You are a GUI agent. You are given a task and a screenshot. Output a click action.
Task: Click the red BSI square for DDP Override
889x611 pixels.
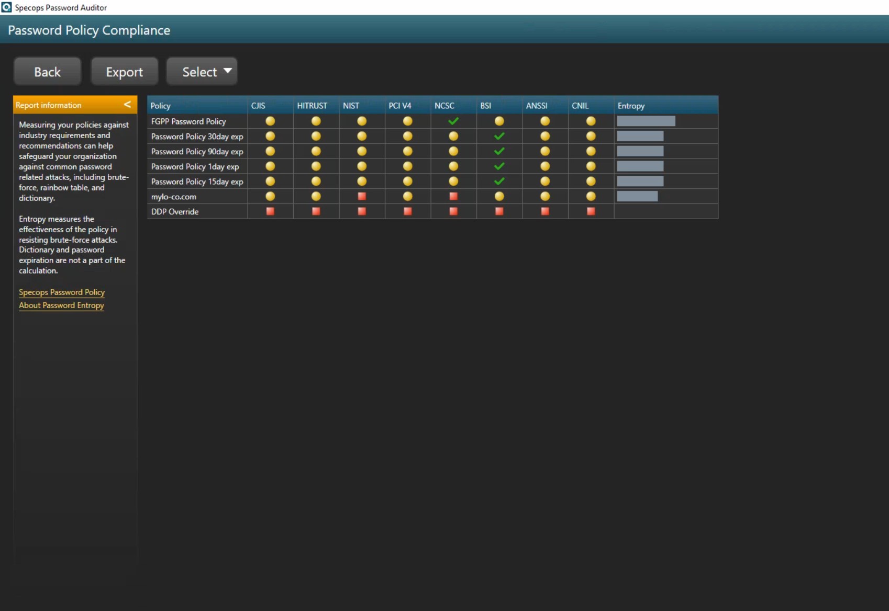(x=499, y=211)
